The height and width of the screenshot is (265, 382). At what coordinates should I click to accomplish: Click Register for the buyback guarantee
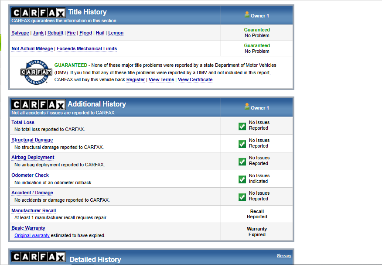[x=136, y=80]
